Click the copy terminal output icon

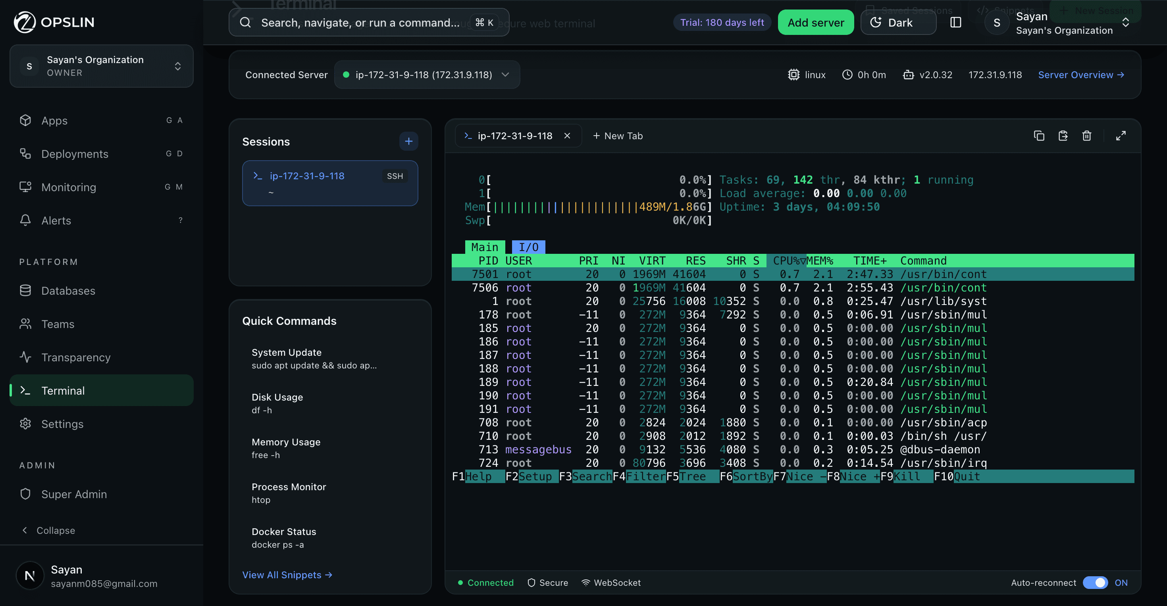[1039, 136]
